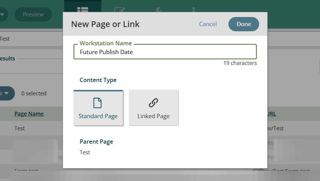Focus the Workstation Name text field
The width and height of the screenshot is (320, 181).
pyautogui.click(x=165, y=52)
